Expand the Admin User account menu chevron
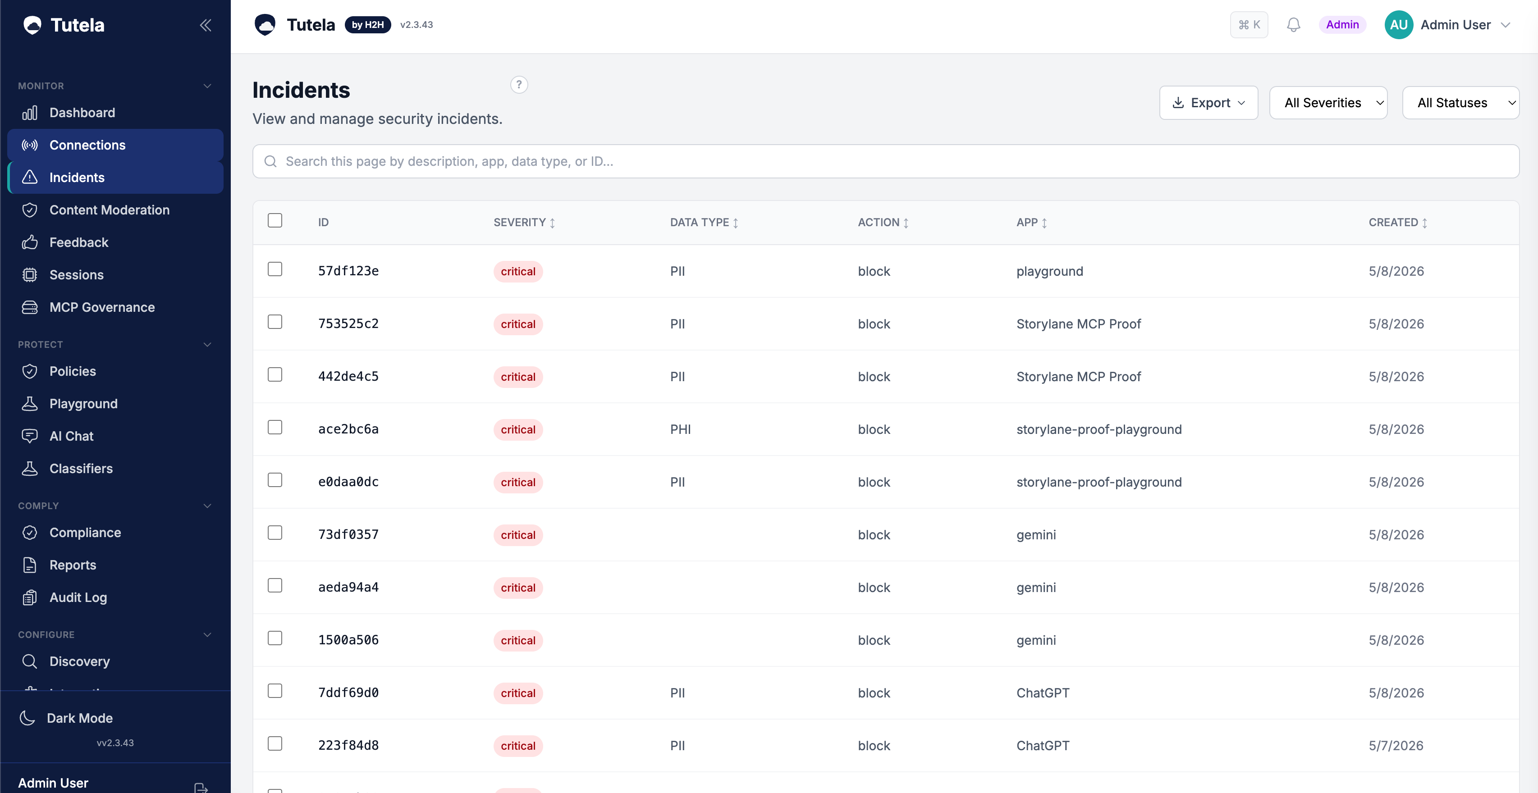This screenshot has width=1538, height=793. point(1506,25)
